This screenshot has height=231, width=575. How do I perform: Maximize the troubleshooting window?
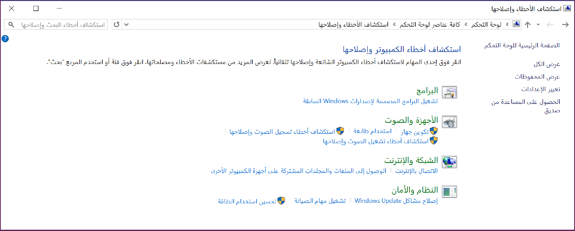[36, 8]
